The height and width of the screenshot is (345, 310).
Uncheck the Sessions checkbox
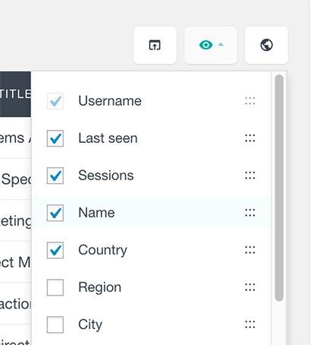(x=55, y=176)
